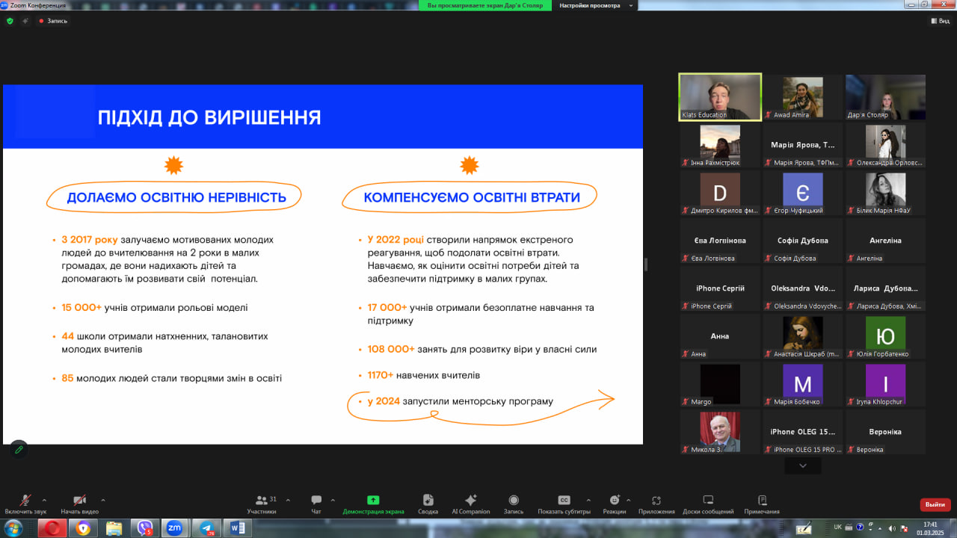Click green Демонстрация экрана share button
This screenshot has height=538, width=957.
point(373,504)
